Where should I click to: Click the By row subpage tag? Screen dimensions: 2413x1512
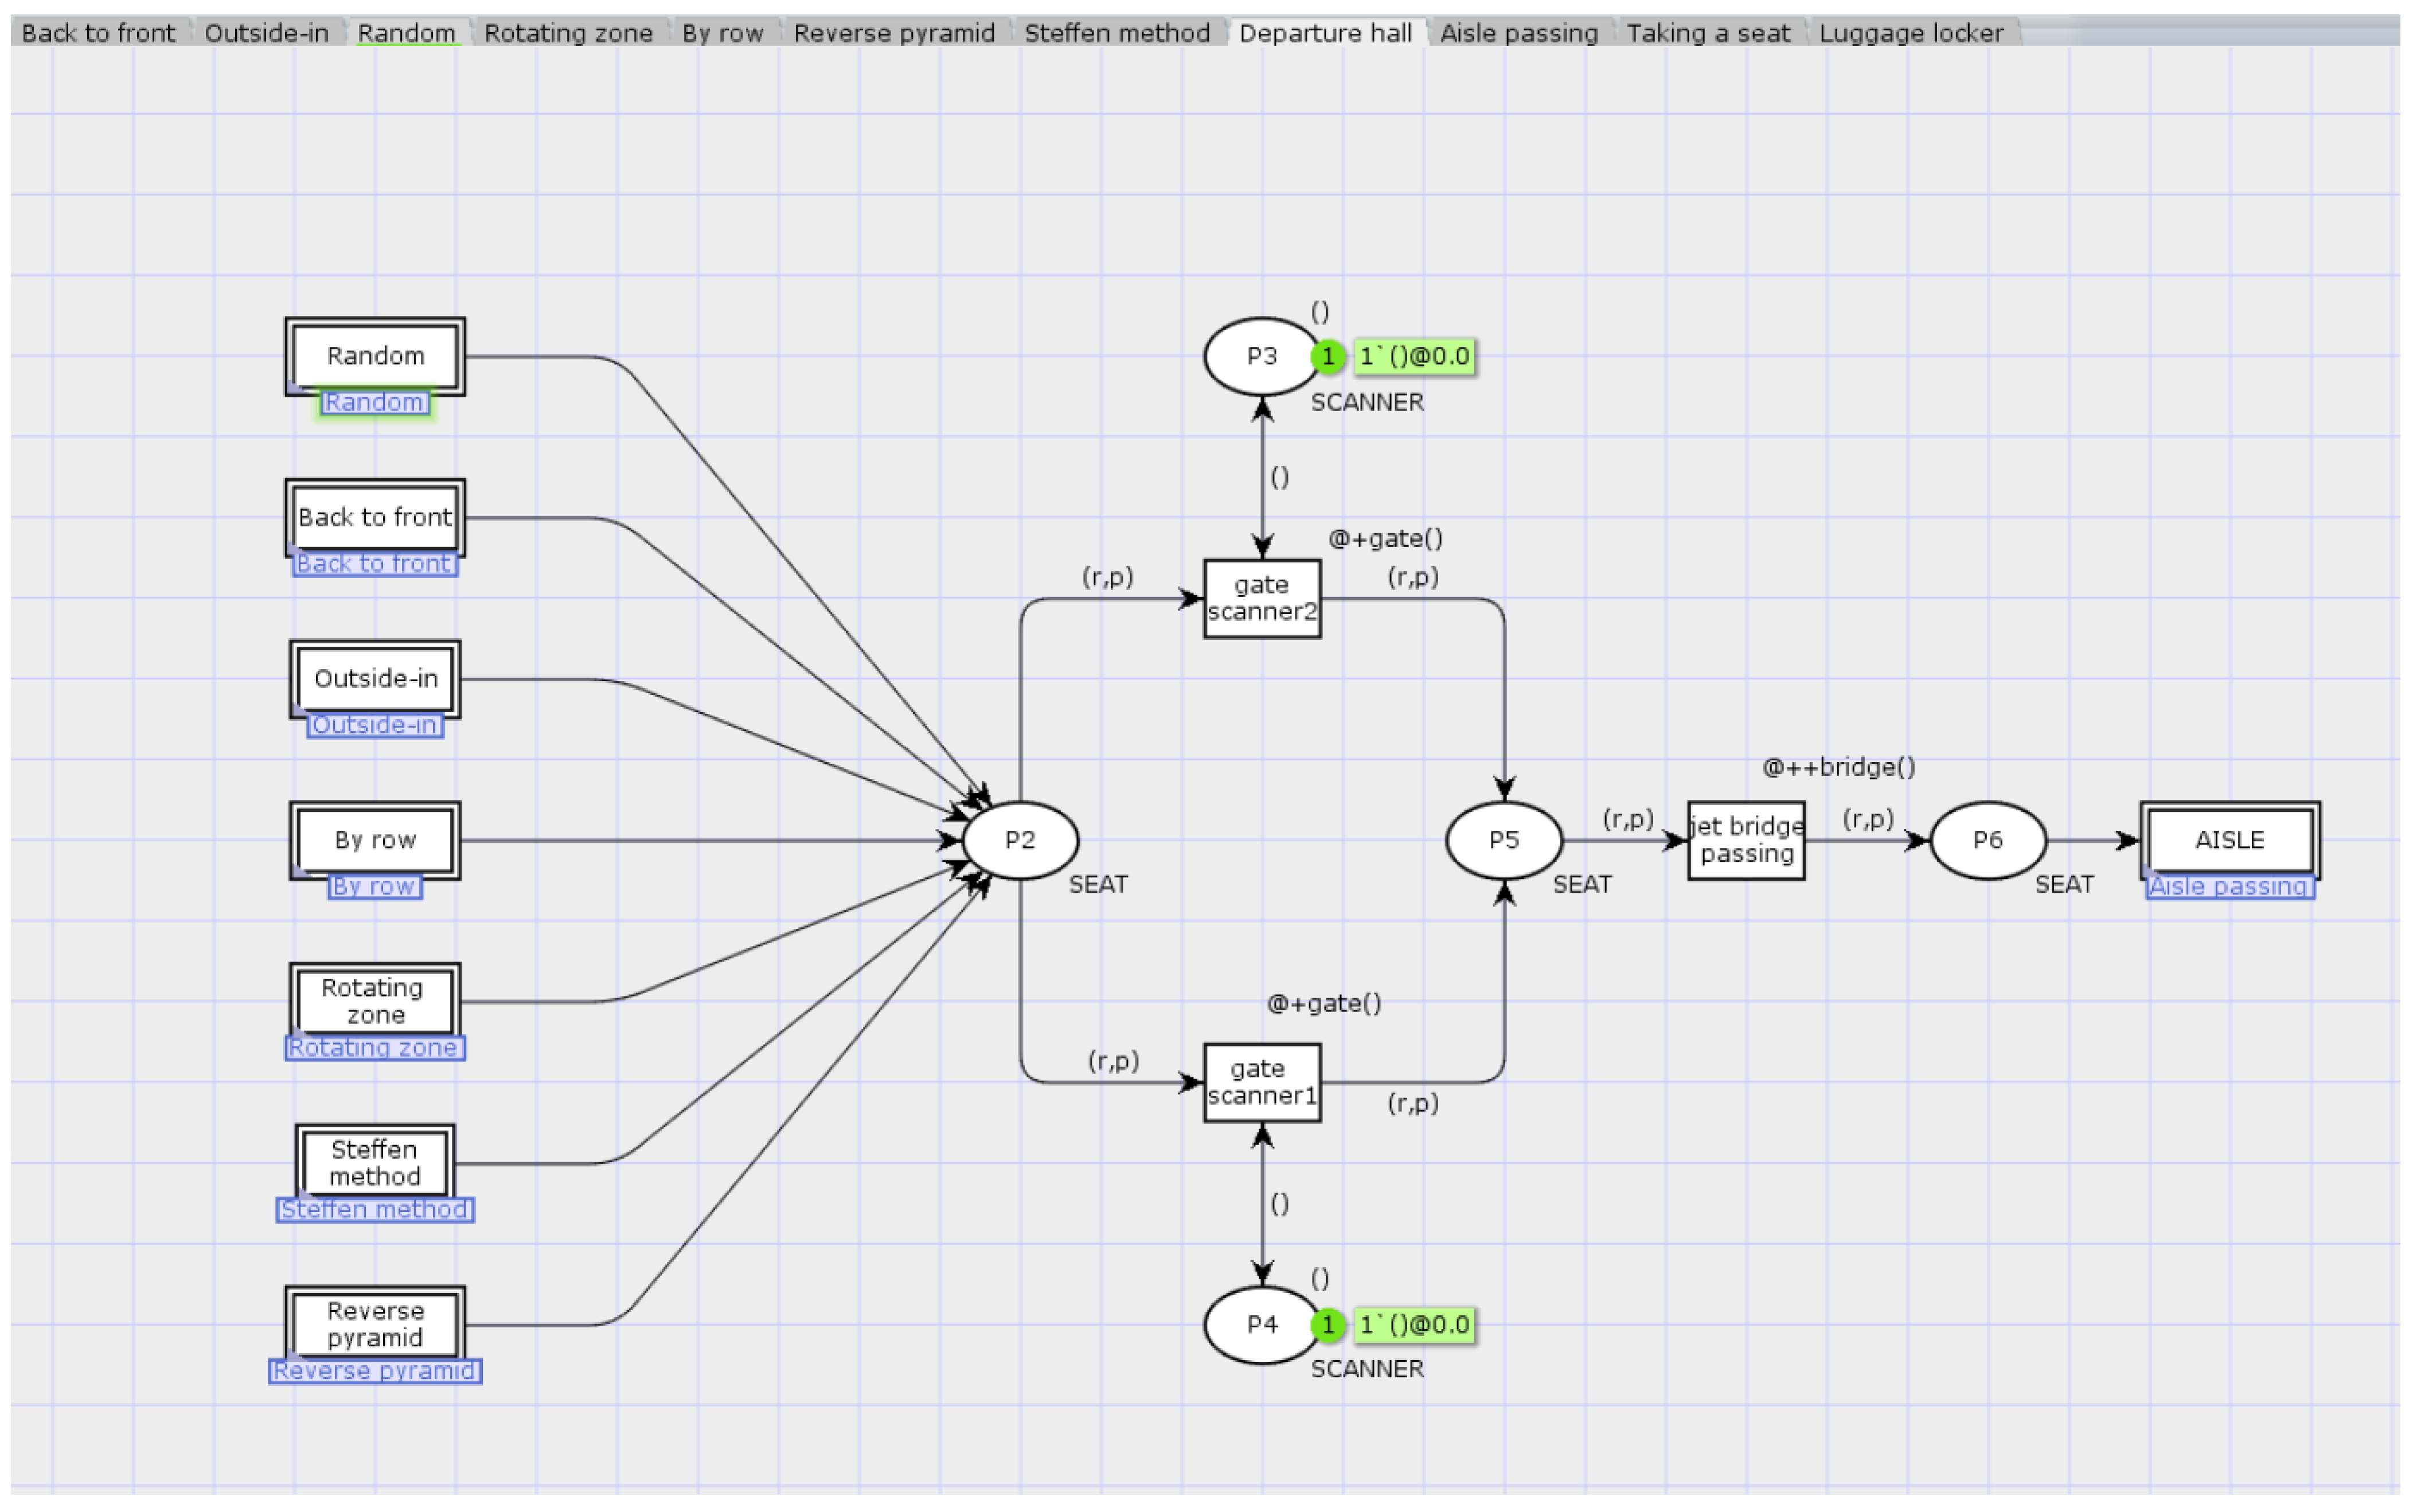375,886
